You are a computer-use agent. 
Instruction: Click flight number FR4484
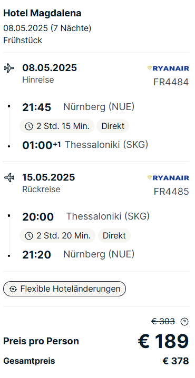click(x=171, y=82)
